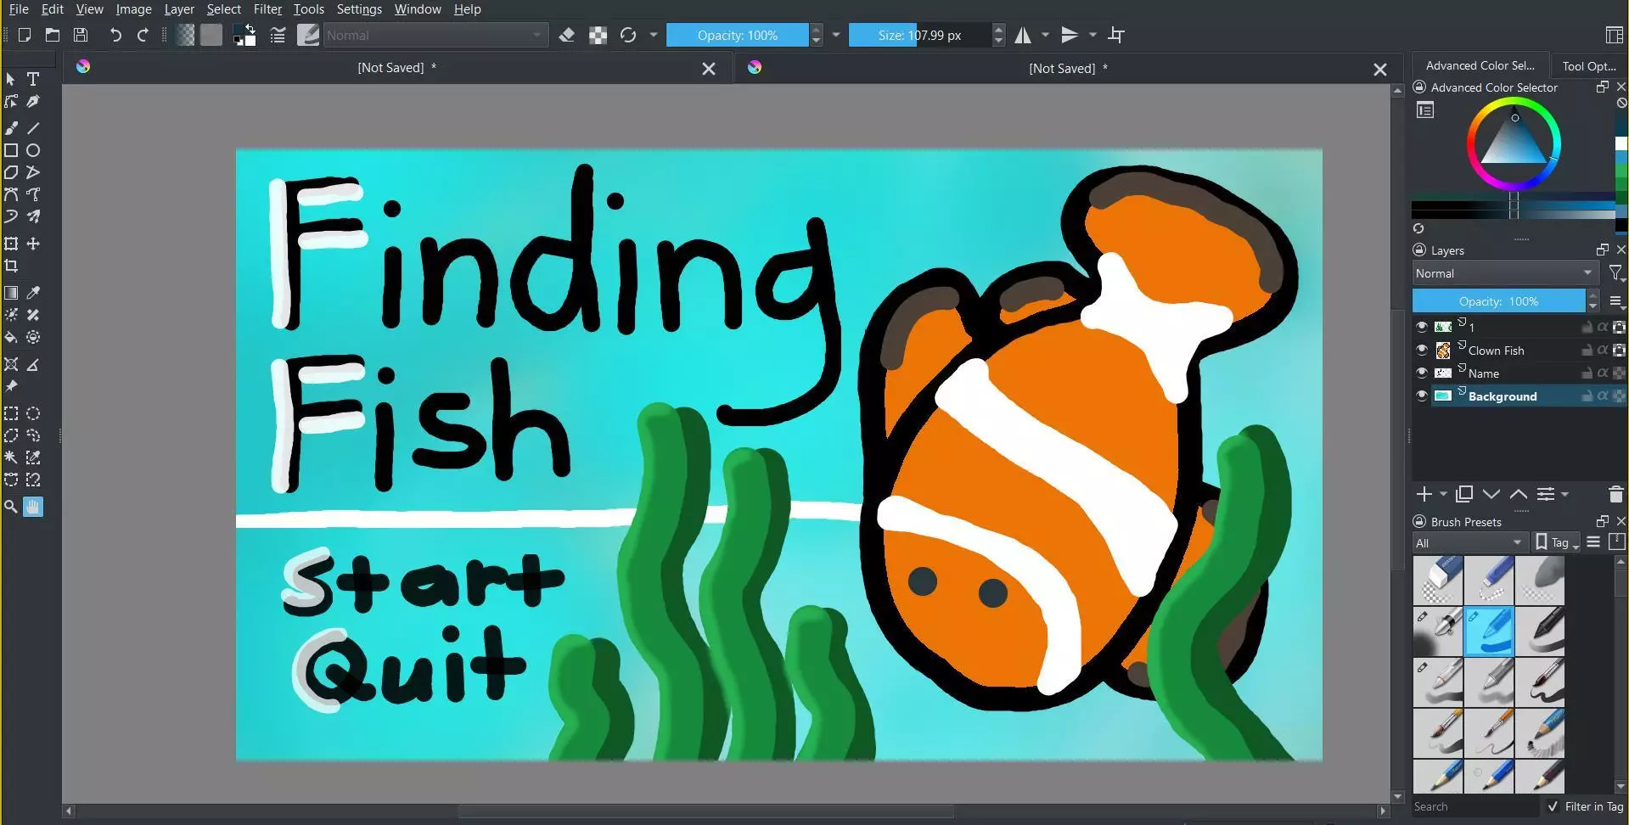This screenshot has height=825, width=1629.
Task: Uncheck the Filter in Tag checkbox
Action: [x=1552, y=806]
